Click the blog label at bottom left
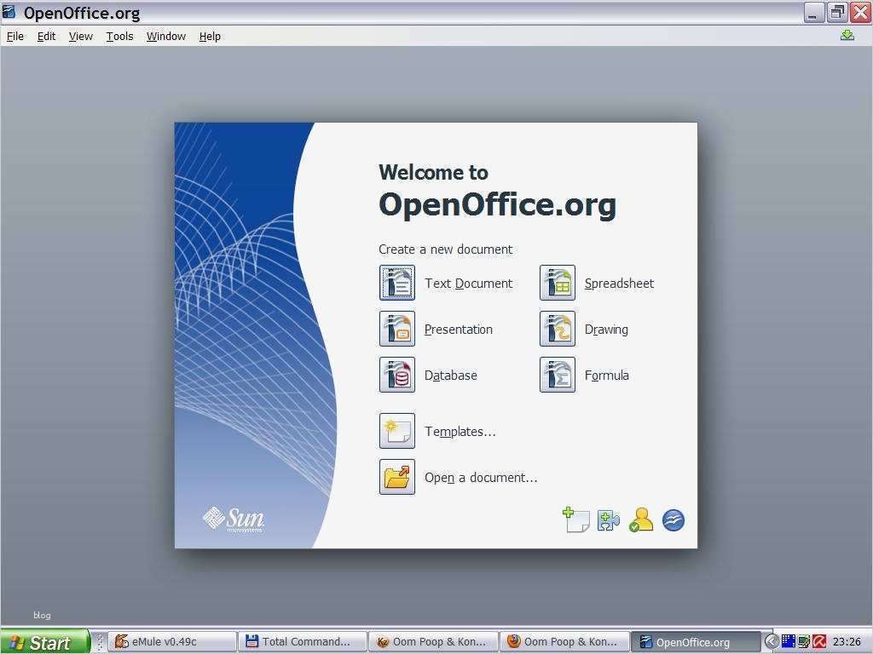 (x=41, y=615)
